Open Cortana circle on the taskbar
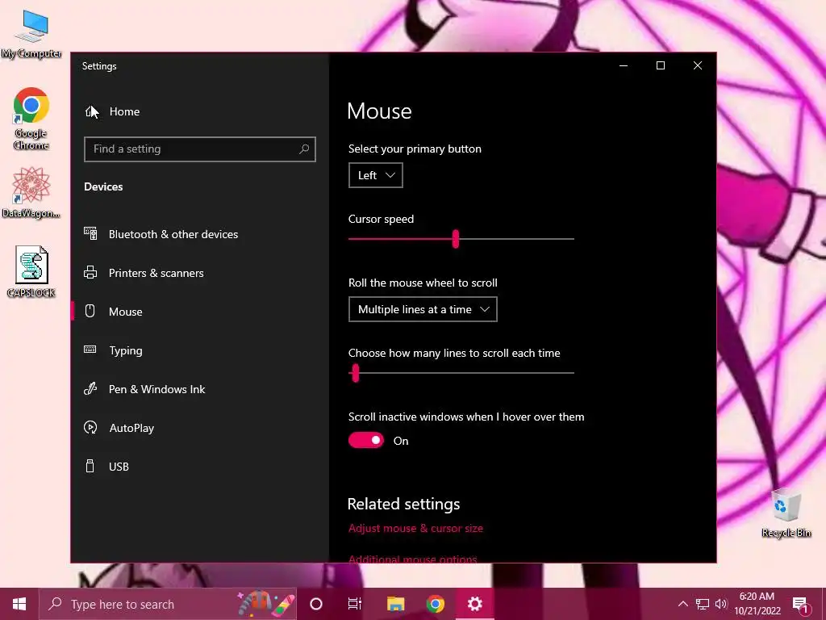The height and width of the screenshot is (620, 826). [x=315, y=604]
